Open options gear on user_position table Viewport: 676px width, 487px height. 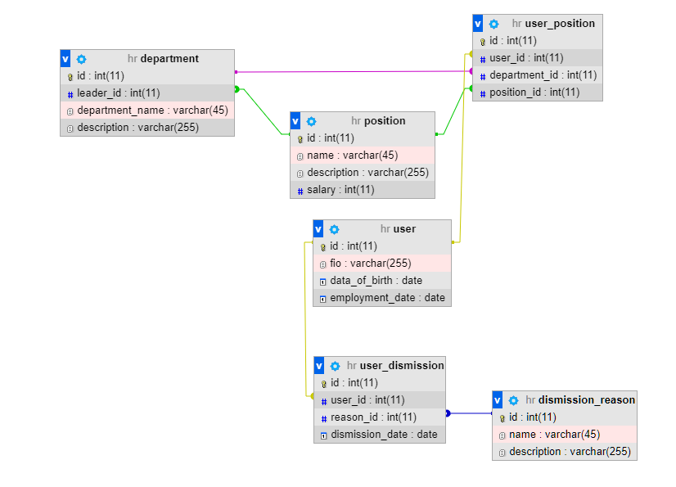tap(493, 24)
